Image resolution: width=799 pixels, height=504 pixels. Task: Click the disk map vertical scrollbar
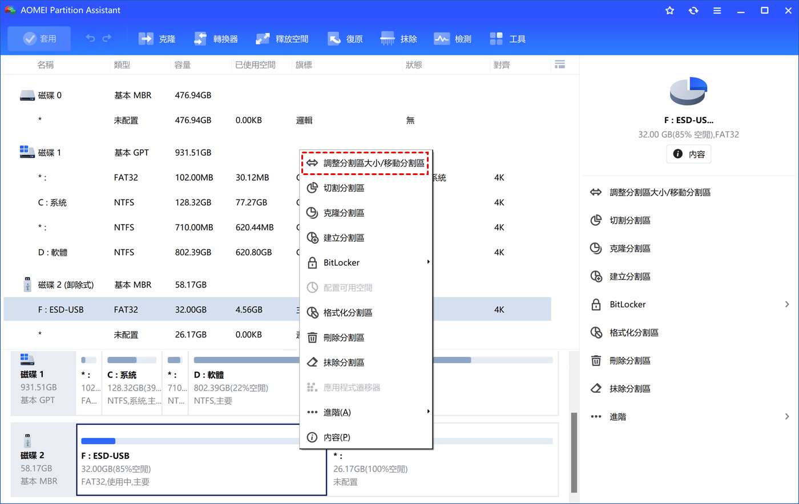click(574, 452)
